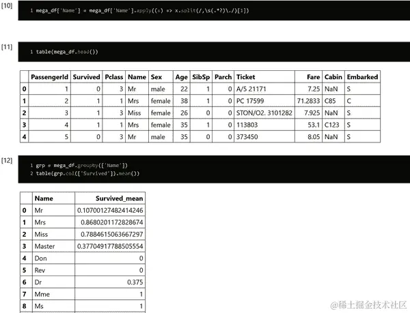Click the SibSp column header
Screen dimensions: 410x313
click(x=201, y=77)
